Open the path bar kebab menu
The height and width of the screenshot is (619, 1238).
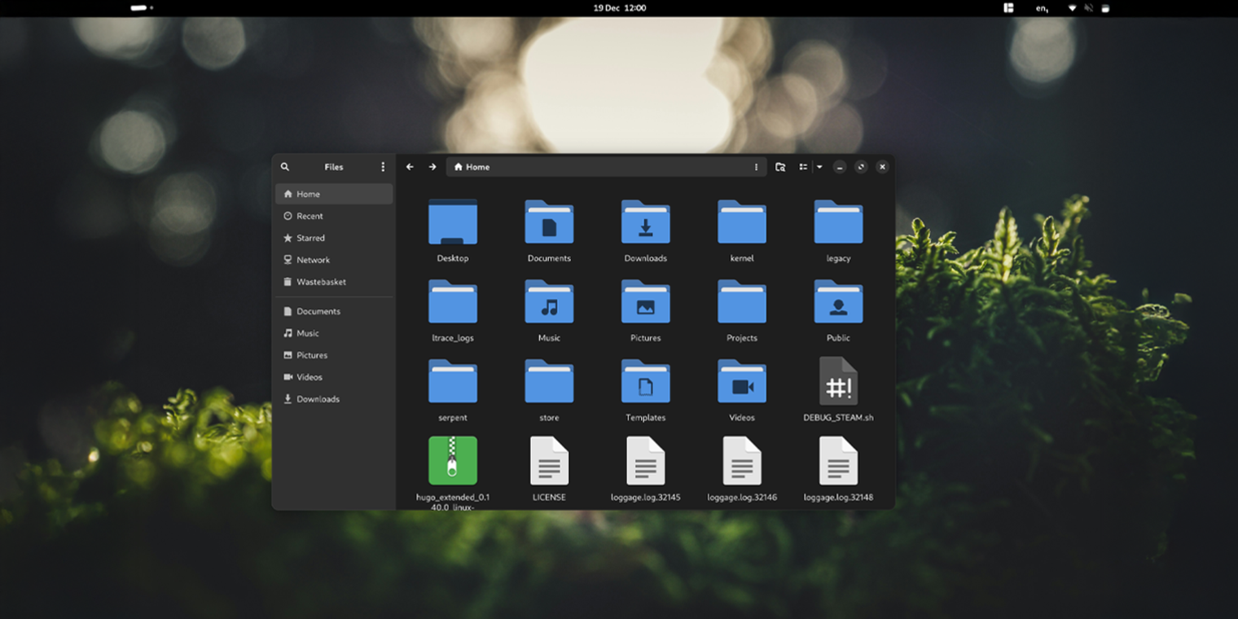tap(756, 167)
